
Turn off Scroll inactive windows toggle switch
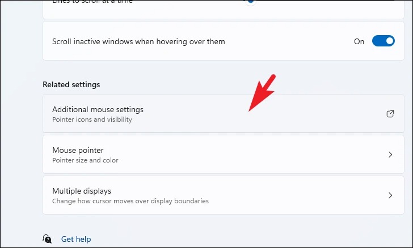coord(383,41)
